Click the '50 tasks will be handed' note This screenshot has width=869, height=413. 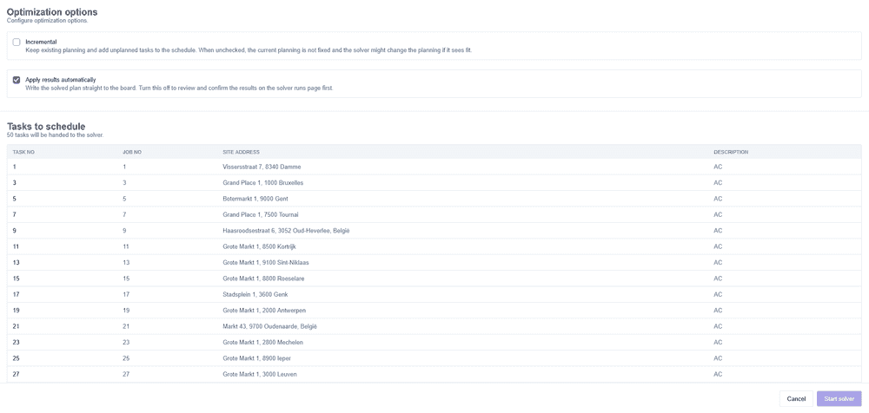coord(55,135)
